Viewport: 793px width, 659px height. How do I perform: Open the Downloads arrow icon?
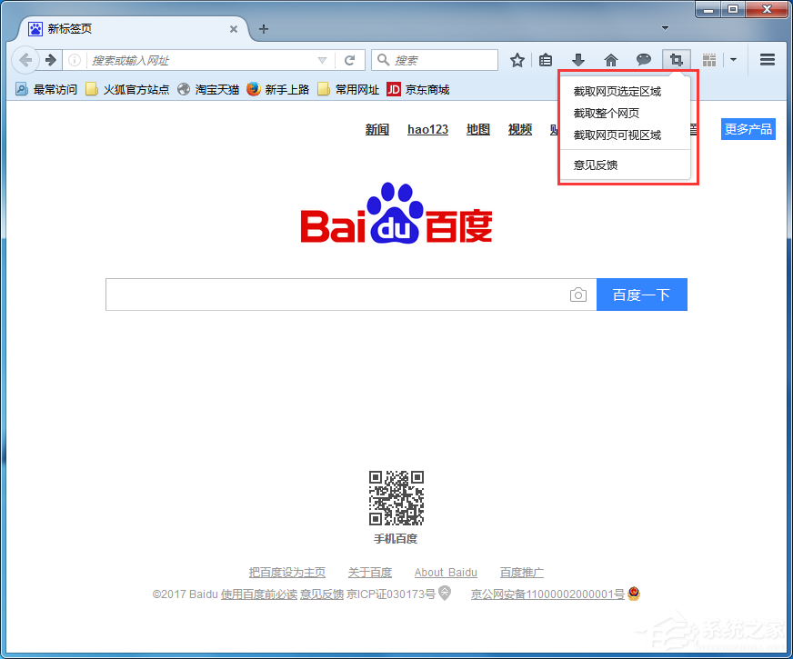[x=578, y=59]
